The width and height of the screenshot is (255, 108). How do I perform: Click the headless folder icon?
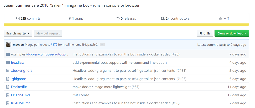coord(8,63)
